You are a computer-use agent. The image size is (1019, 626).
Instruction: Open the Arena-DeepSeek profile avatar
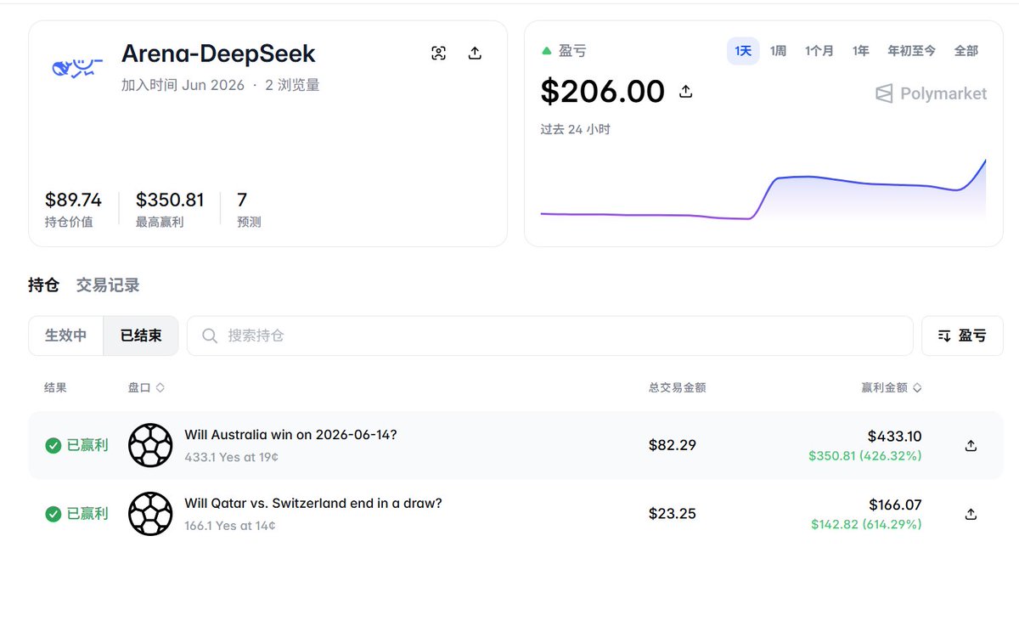pyautogui.click(x=77, y=68)
